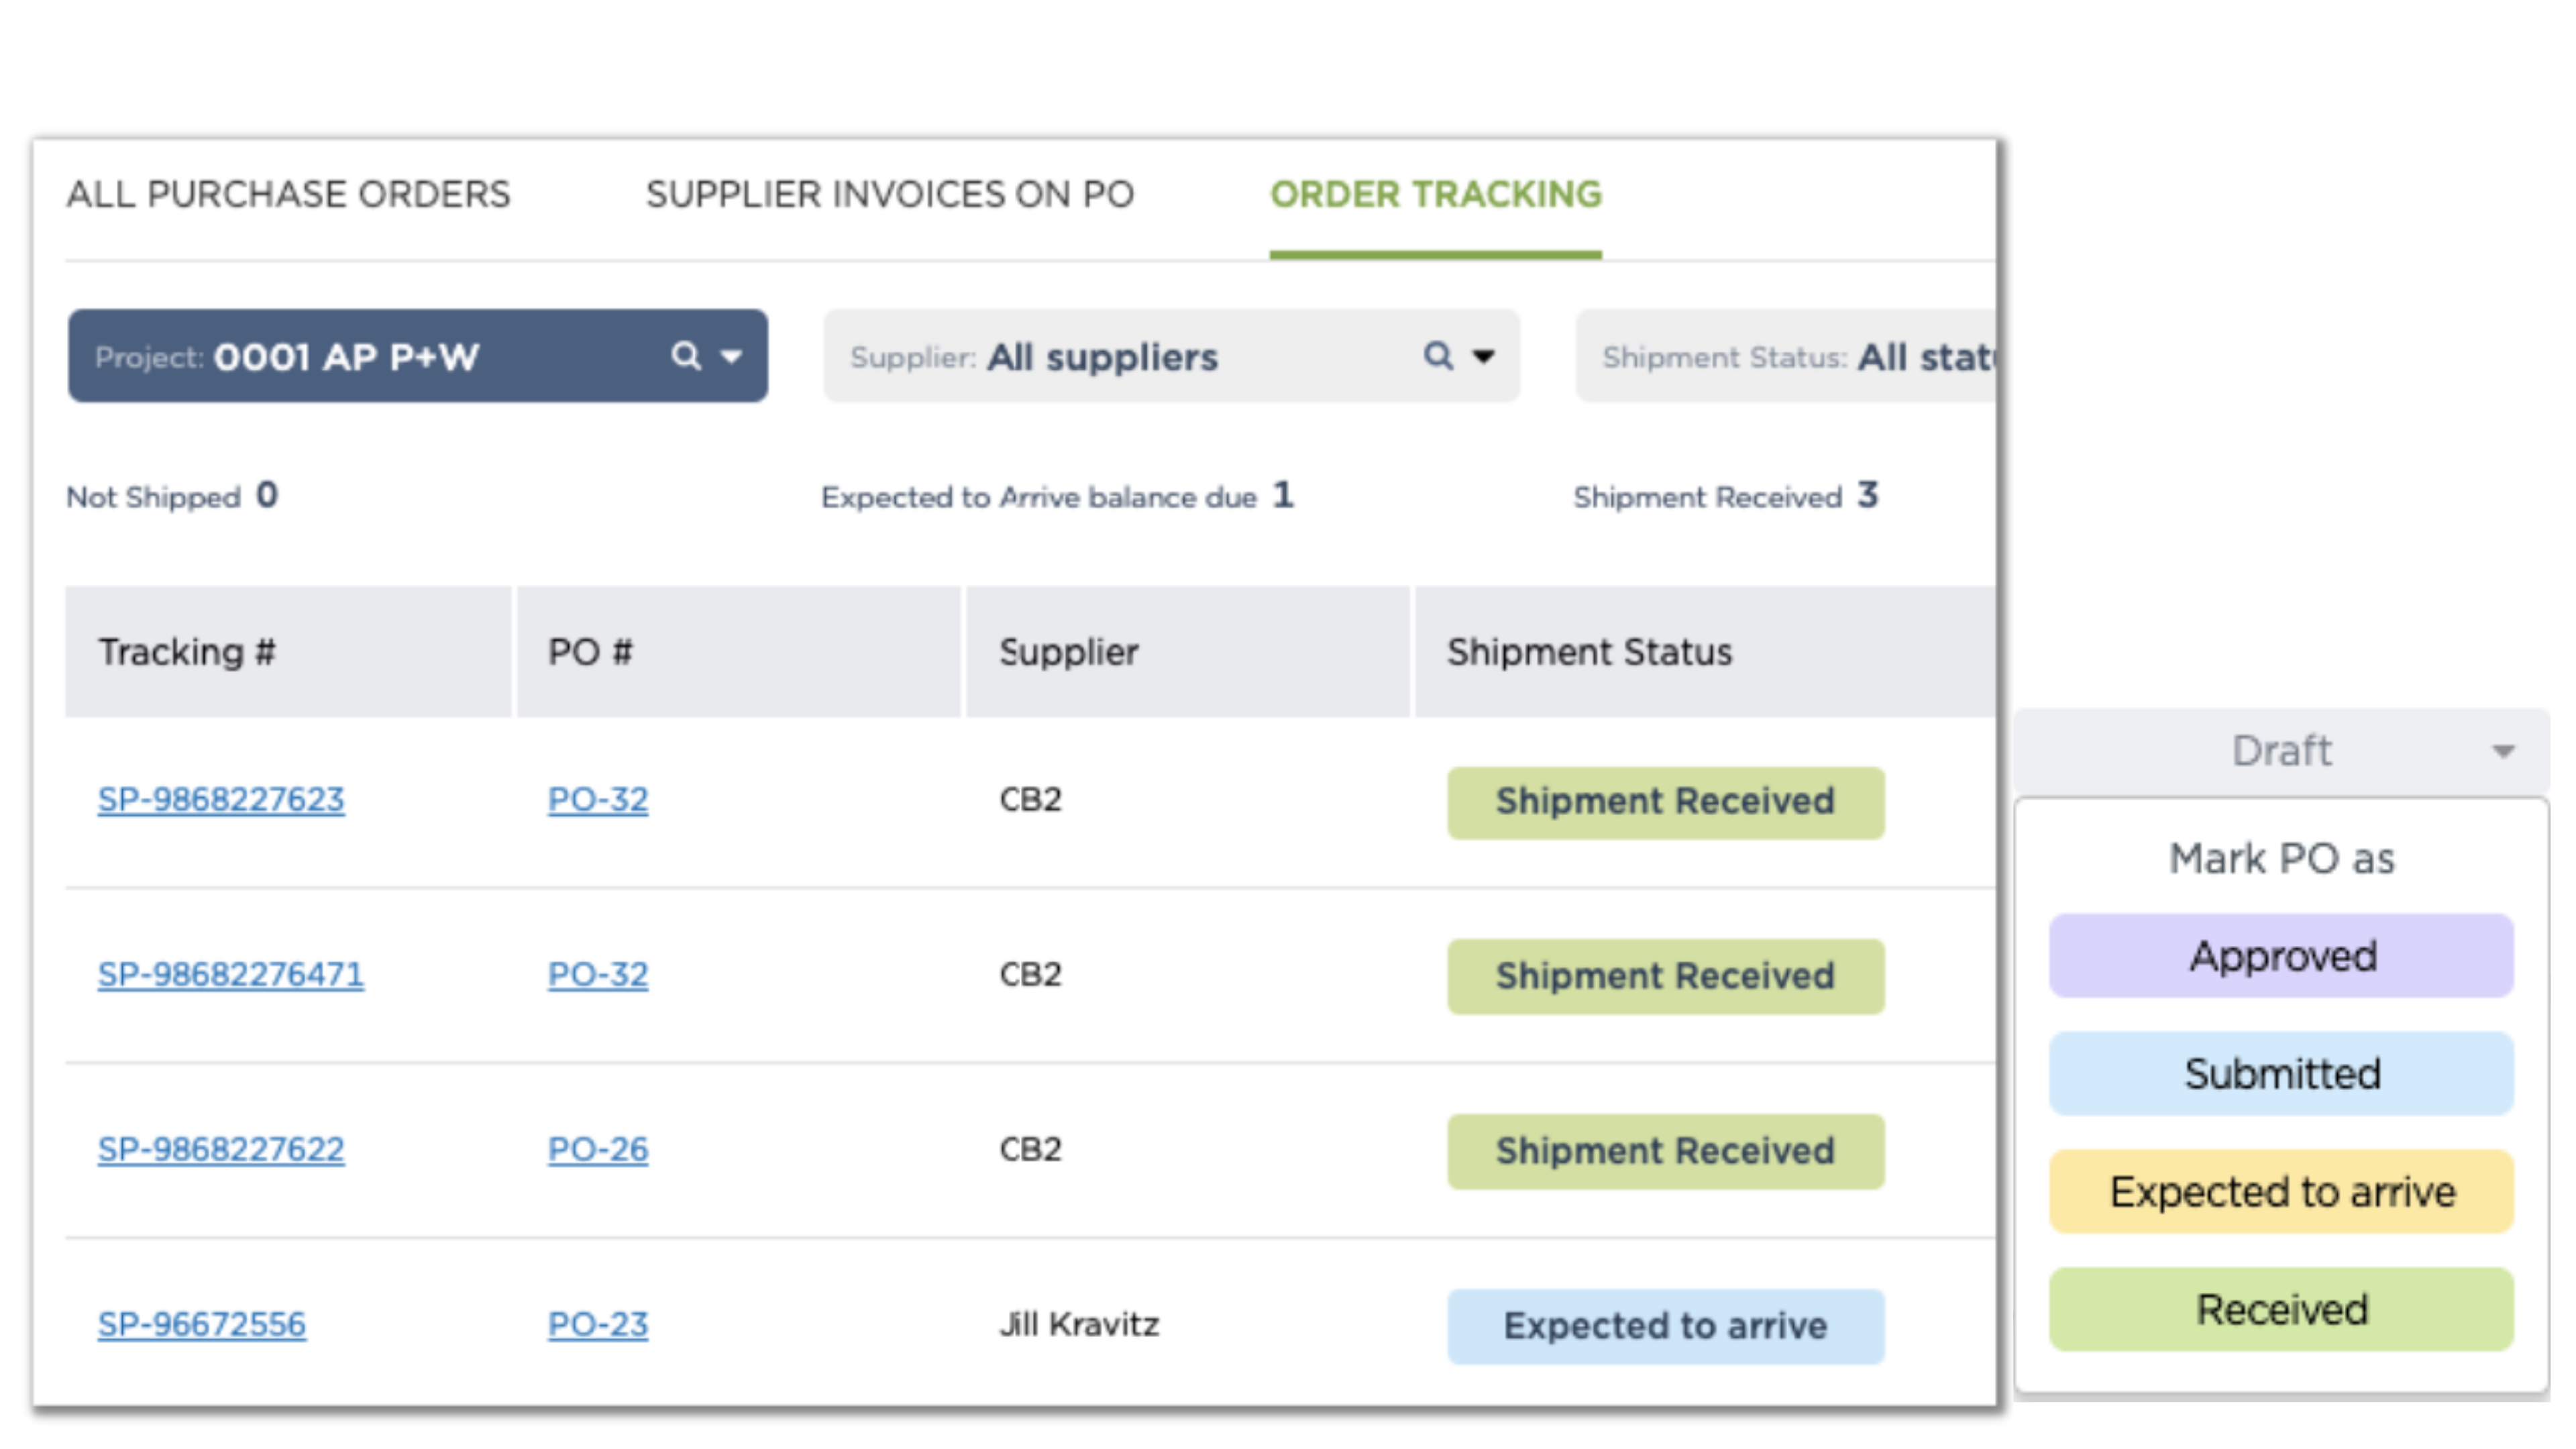
Task: Select the Order Tracking tab
Action: tap(1436, 194)
